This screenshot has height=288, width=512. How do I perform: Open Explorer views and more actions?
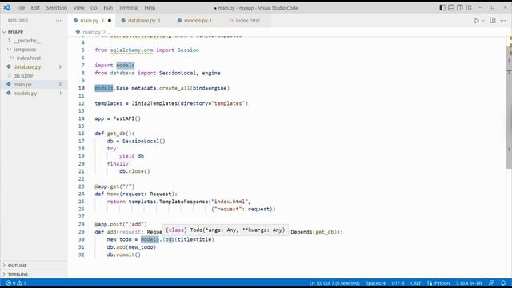pos(58,21)
